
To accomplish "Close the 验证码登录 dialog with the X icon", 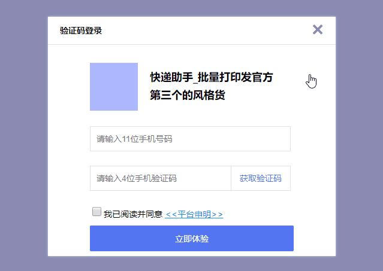I will pyautogui.click(x=318, y=30).
